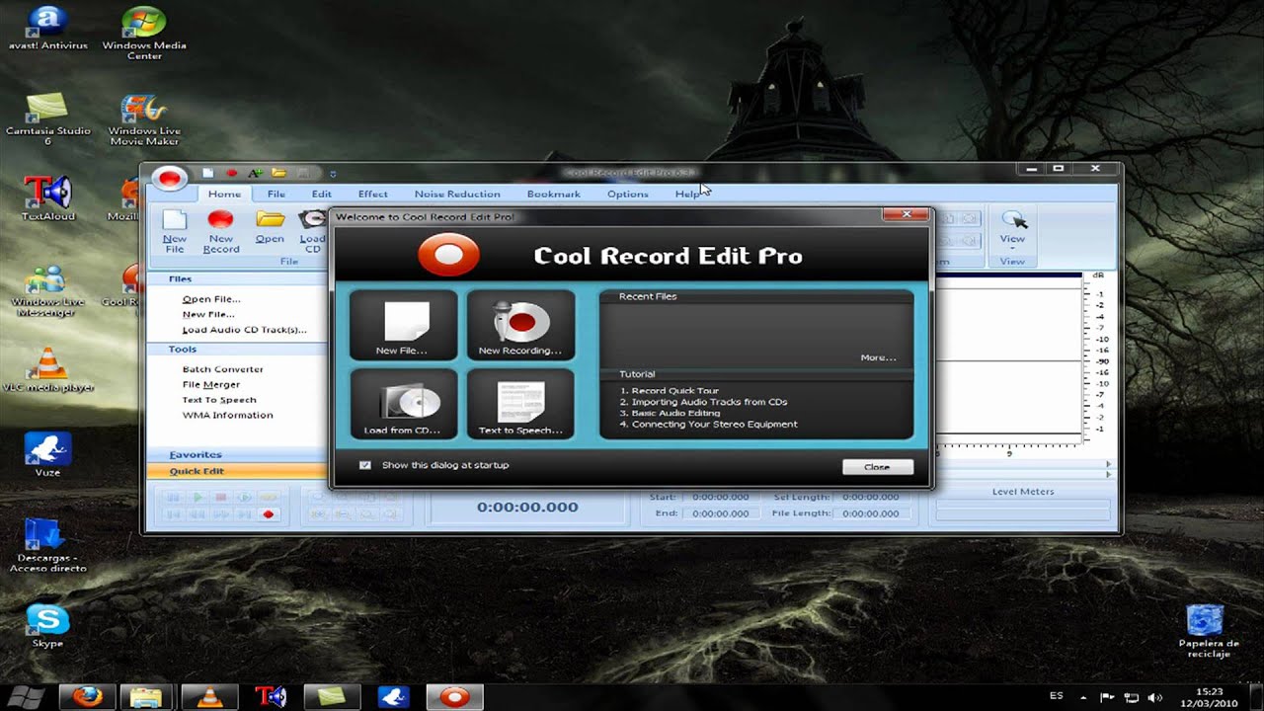Open Papelera de reciclaje recycle bin
Viewport: 1264px width, 711px height.
click(1209, 632)
